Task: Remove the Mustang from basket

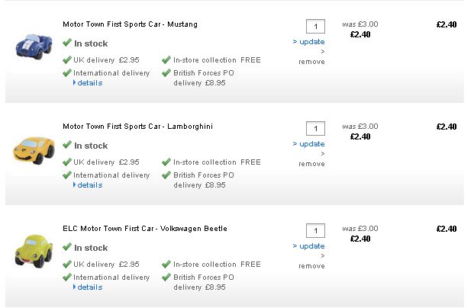Action: (311, 62)
